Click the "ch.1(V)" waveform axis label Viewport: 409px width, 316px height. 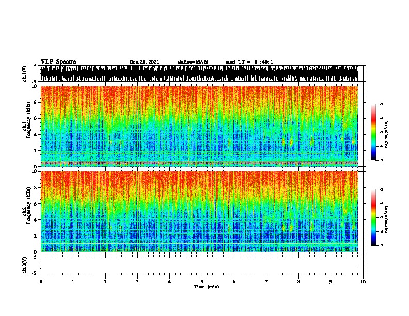coord(25,73)
